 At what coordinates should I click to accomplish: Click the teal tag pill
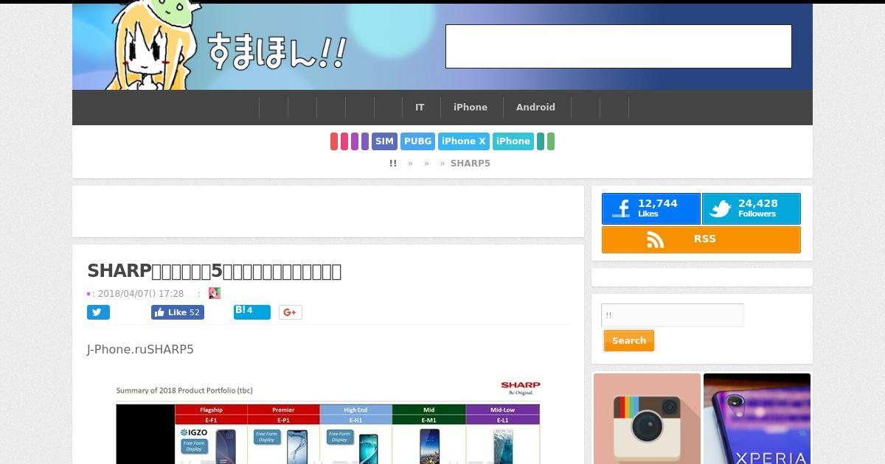tap(541, 141)
